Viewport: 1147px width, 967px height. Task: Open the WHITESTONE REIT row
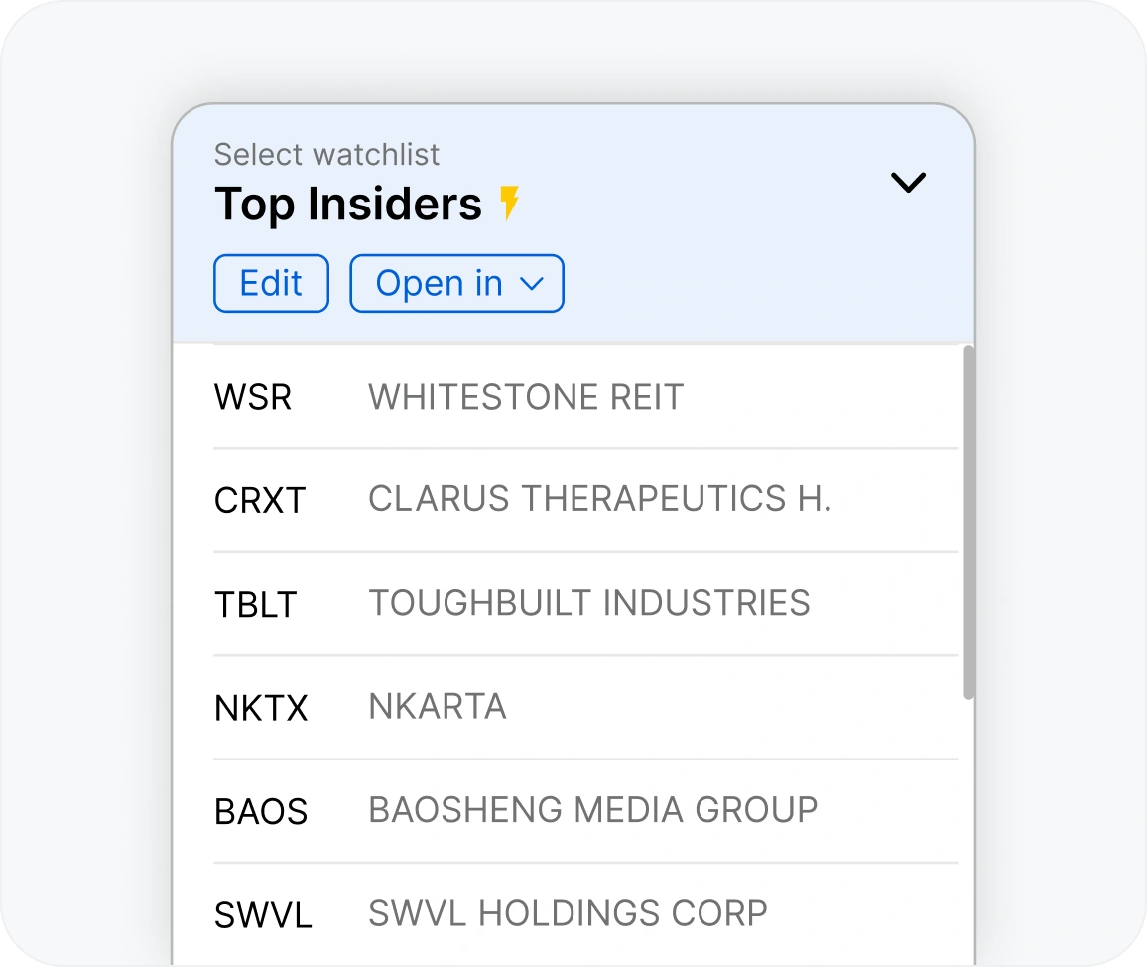526,398
